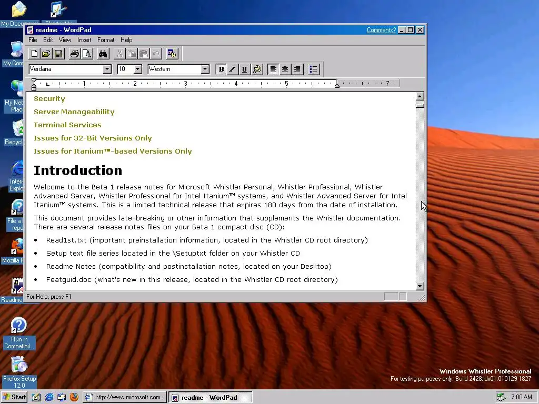Image resolution: width=539 pixels, height=404 pixels.
Task: Select the Run in Compatibility desktop icon
Action: click(19, 333)
